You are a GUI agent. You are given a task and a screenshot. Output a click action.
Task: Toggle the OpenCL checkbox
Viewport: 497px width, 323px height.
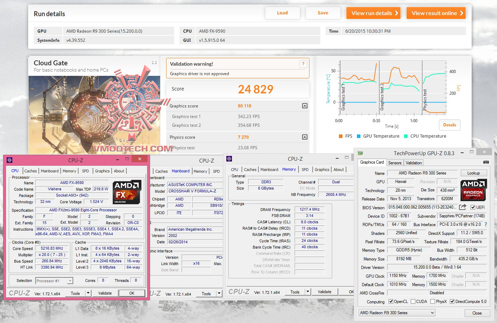391,302
